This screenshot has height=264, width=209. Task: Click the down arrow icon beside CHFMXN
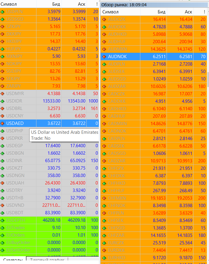[x=104, y=198]
